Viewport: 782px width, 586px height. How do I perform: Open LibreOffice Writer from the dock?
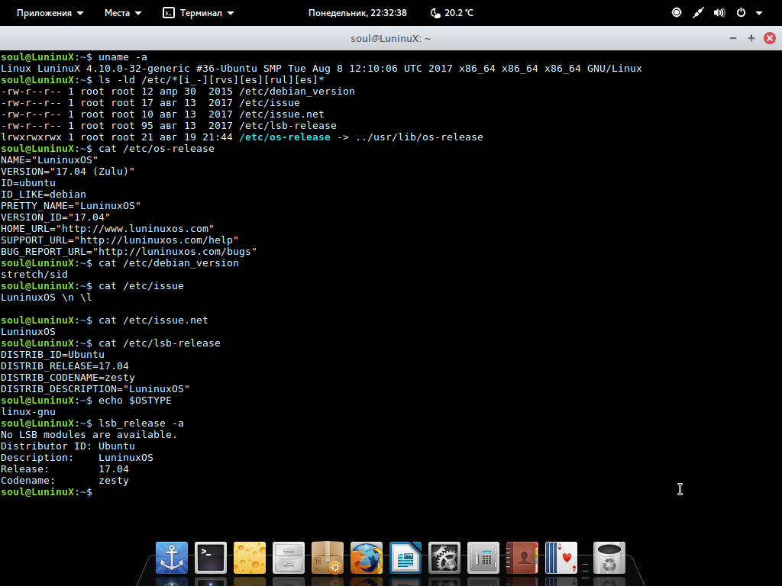405,558
